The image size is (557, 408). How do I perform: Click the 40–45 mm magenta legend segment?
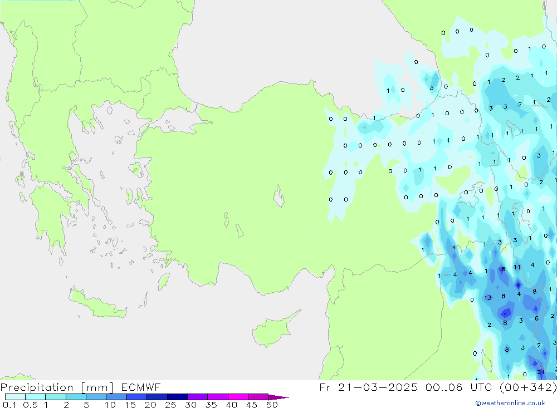[238, 397]
